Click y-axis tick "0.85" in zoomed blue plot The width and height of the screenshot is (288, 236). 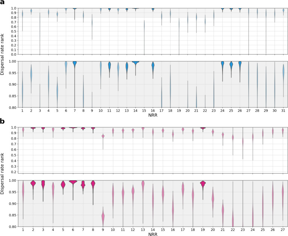pyautogui.click(x=13, y=96)
